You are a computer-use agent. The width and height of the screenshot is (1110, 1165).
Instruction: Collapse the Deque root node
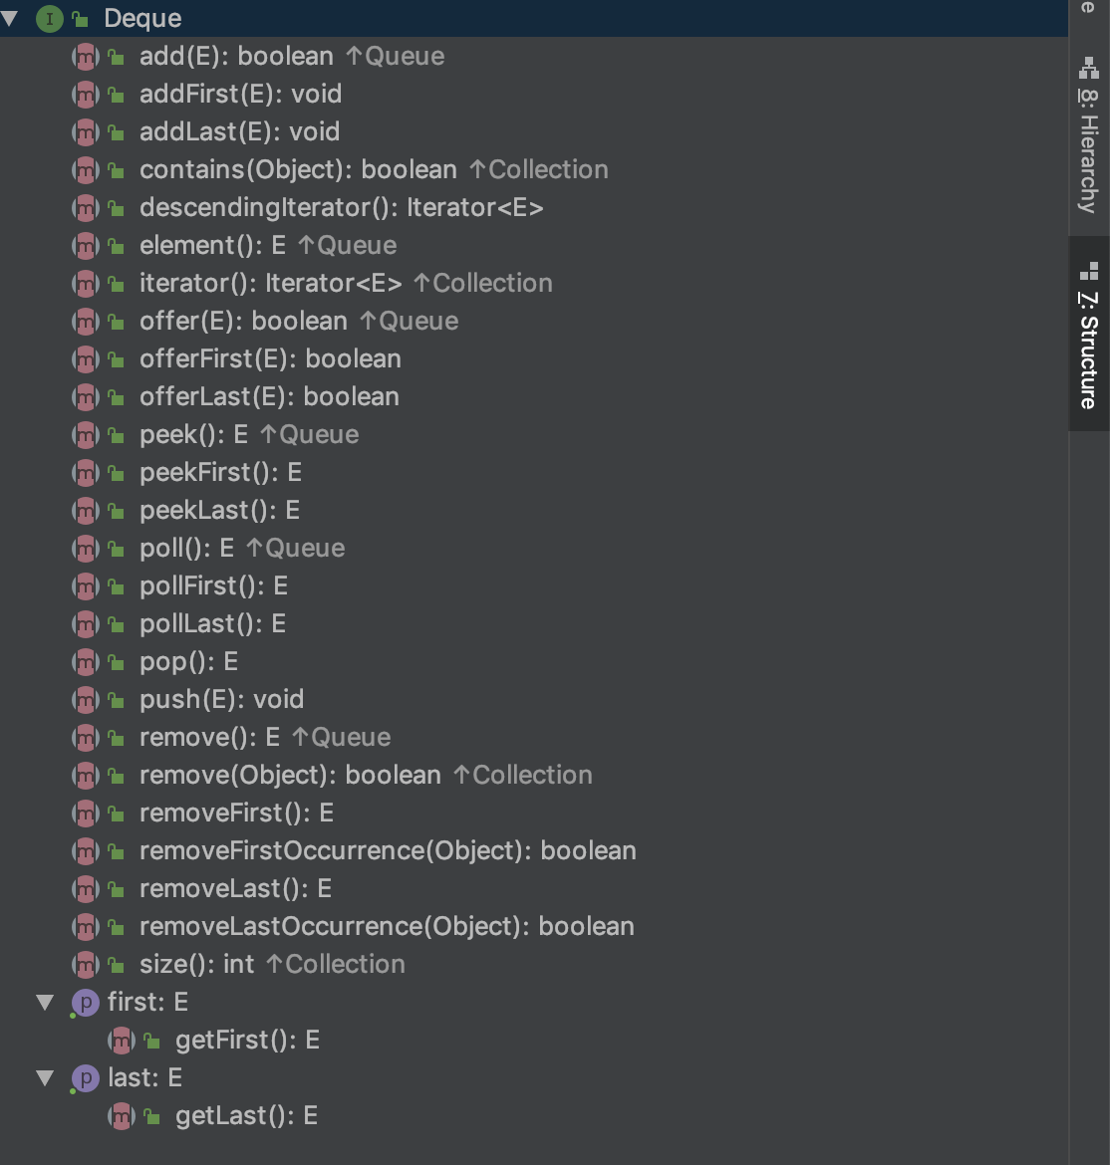(x=11, y=19)
